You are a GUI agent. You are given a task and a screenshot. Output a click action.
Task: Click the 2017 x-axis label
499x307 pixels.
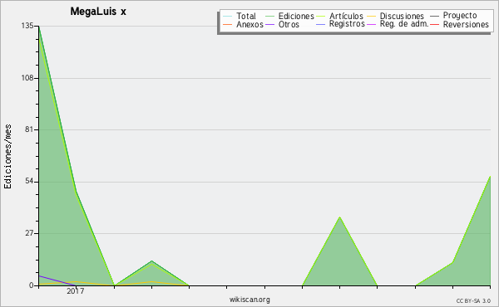[x=76, y=290]
